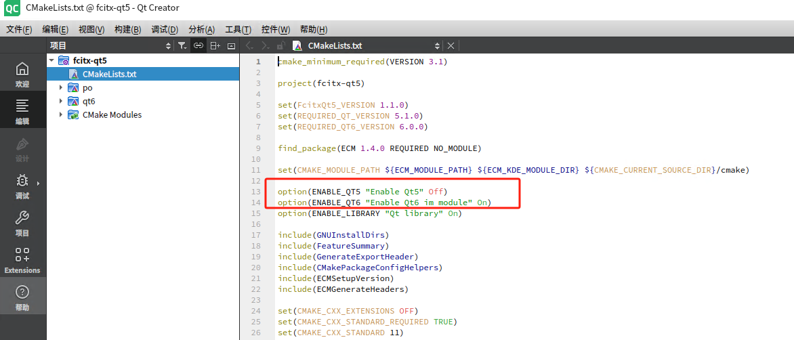Go forward in editor navigation history
This screenshot has width=794, height=340.
coord(266,45)
